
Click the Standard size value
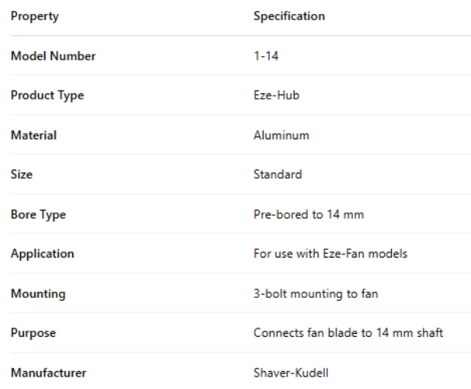click(277, 174)
